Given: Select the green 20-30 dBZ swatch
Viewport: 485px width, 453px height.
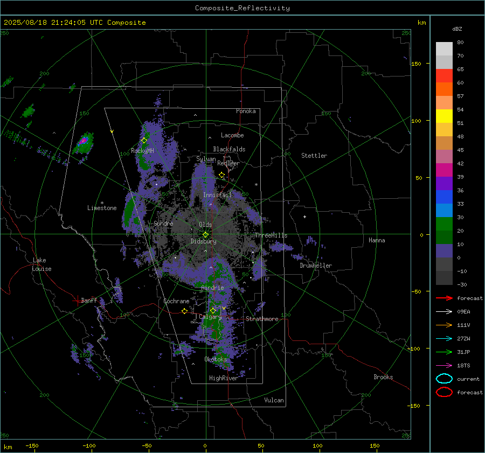Looking at the screenshot, I should pos(444,224).
